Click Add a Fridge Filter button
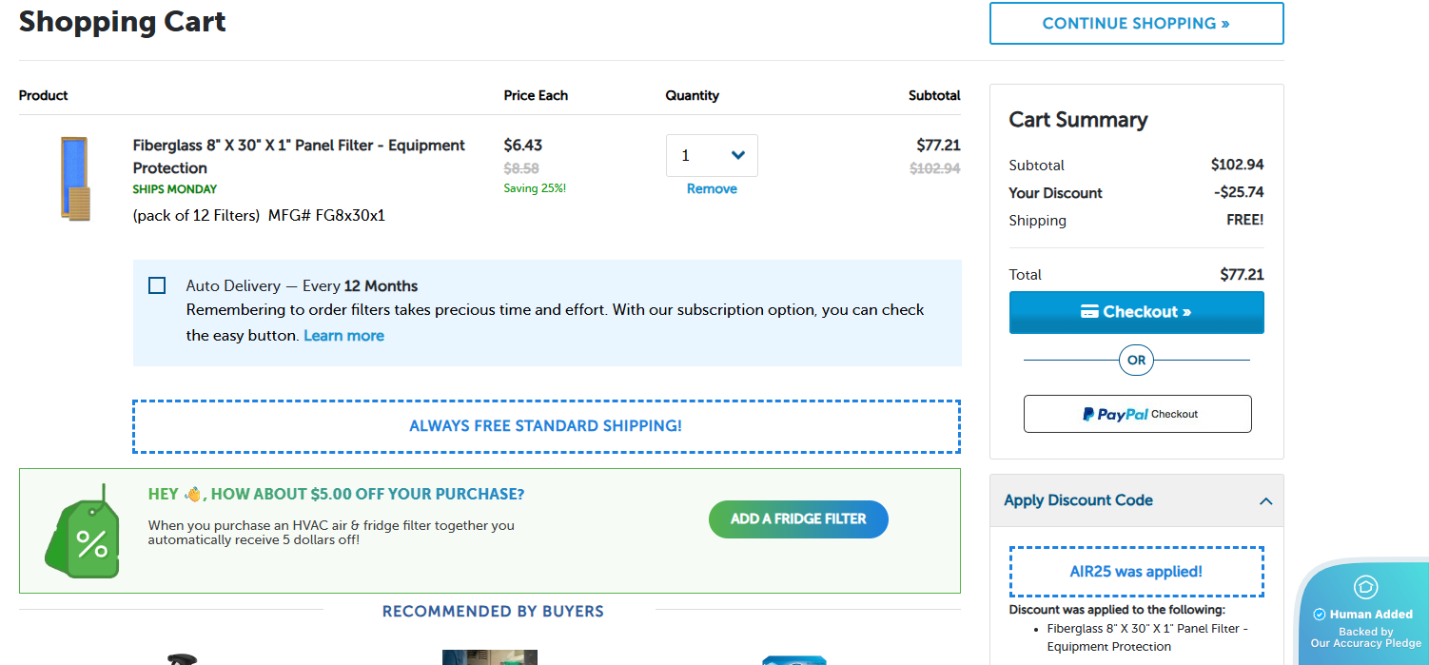Screen dimensions: 1429x665 tap(798, 519)
